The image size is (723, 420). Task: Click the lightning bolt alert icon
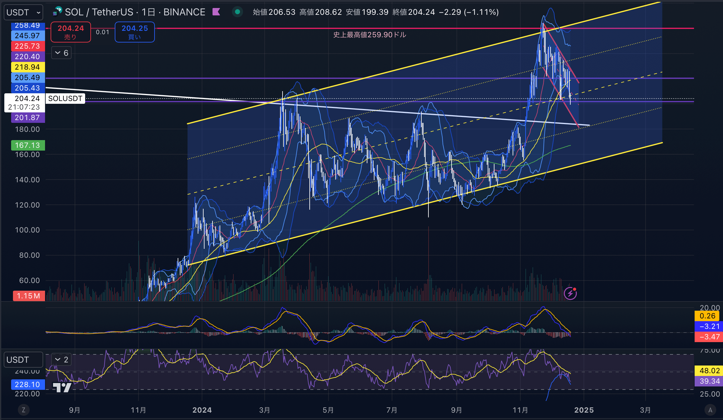570,293
